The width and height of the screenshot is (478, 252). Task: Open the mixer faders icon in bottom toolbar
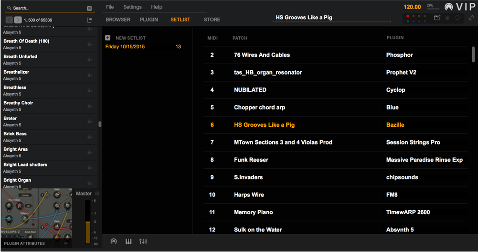pyautogui.click(x=143, y=241)
